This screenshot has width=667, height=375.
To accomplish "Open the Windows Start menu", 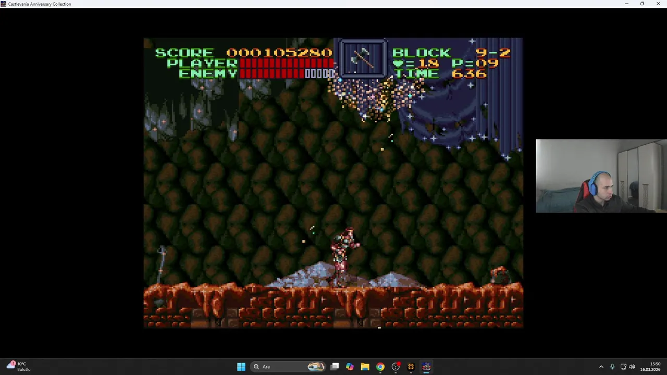I will tap(241, 367).
